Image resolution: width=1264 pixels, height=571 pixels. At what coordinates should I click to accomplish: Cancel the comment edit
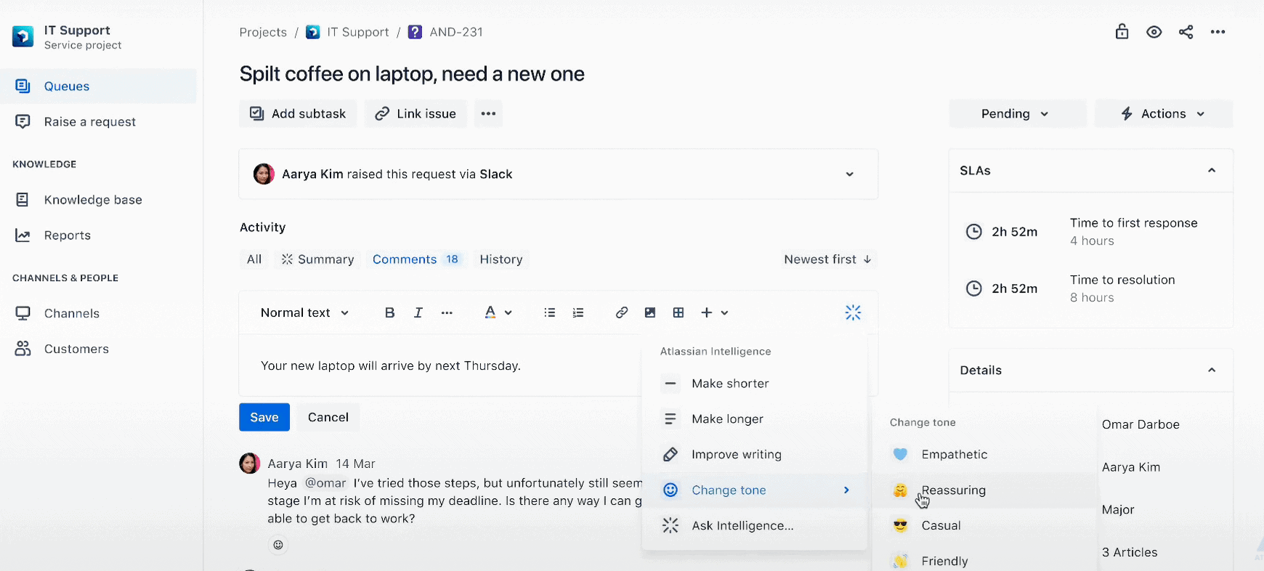click(x=328, y=417)
